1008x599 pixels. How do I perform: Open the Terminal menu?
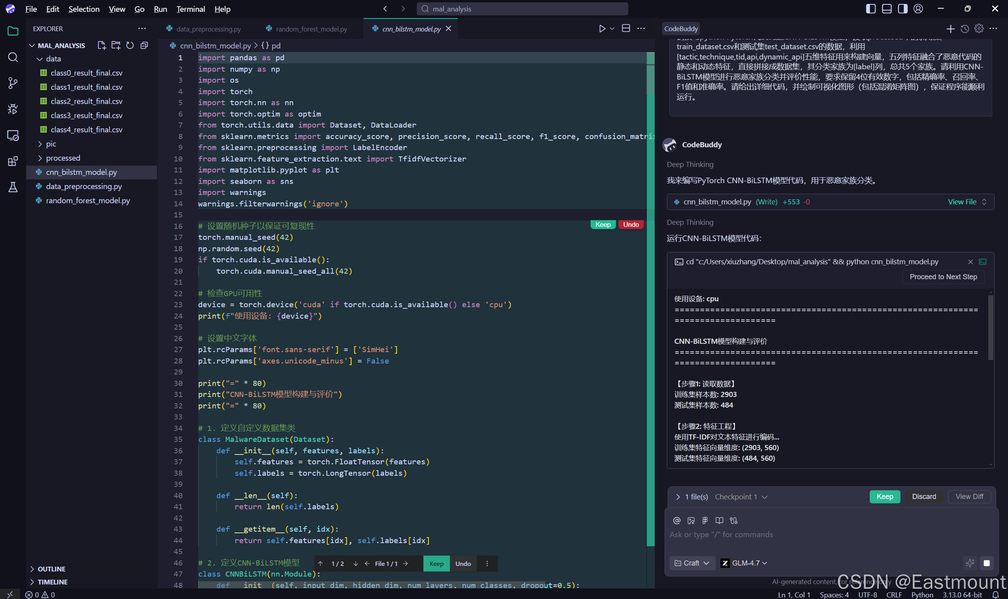click(191, 9)
